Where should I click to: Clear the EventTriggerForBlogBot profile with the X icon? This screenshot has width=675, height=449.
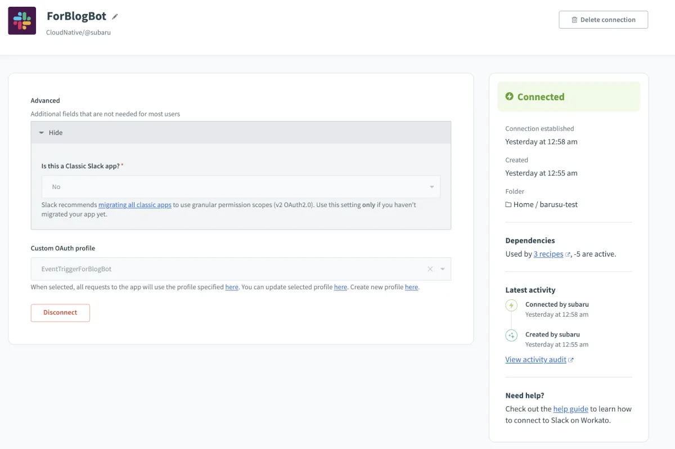point(430,269)
